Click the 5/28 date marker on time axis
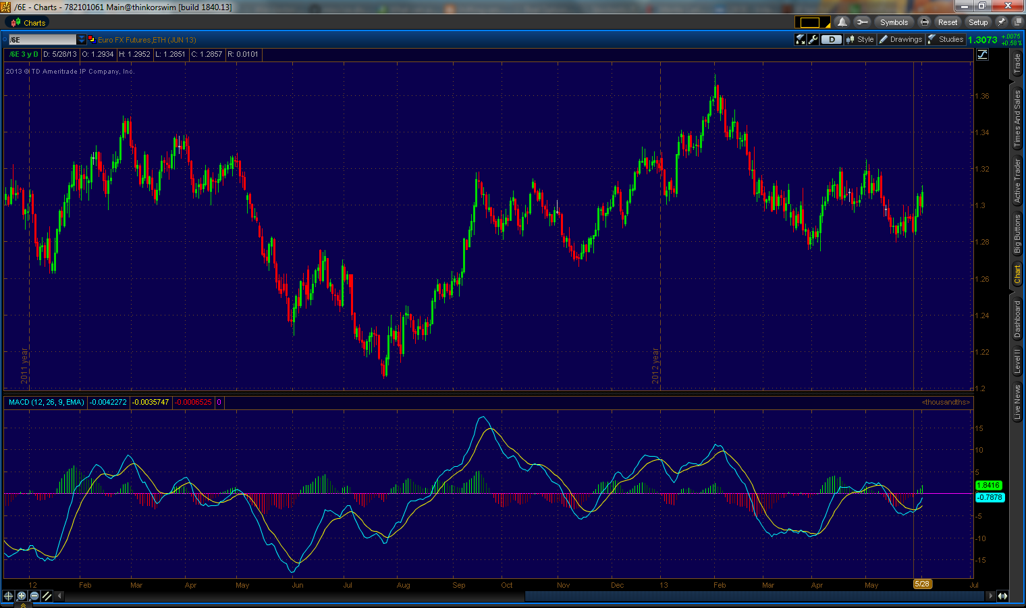This screenshot has height=608, width=1026. pos(922,584)
